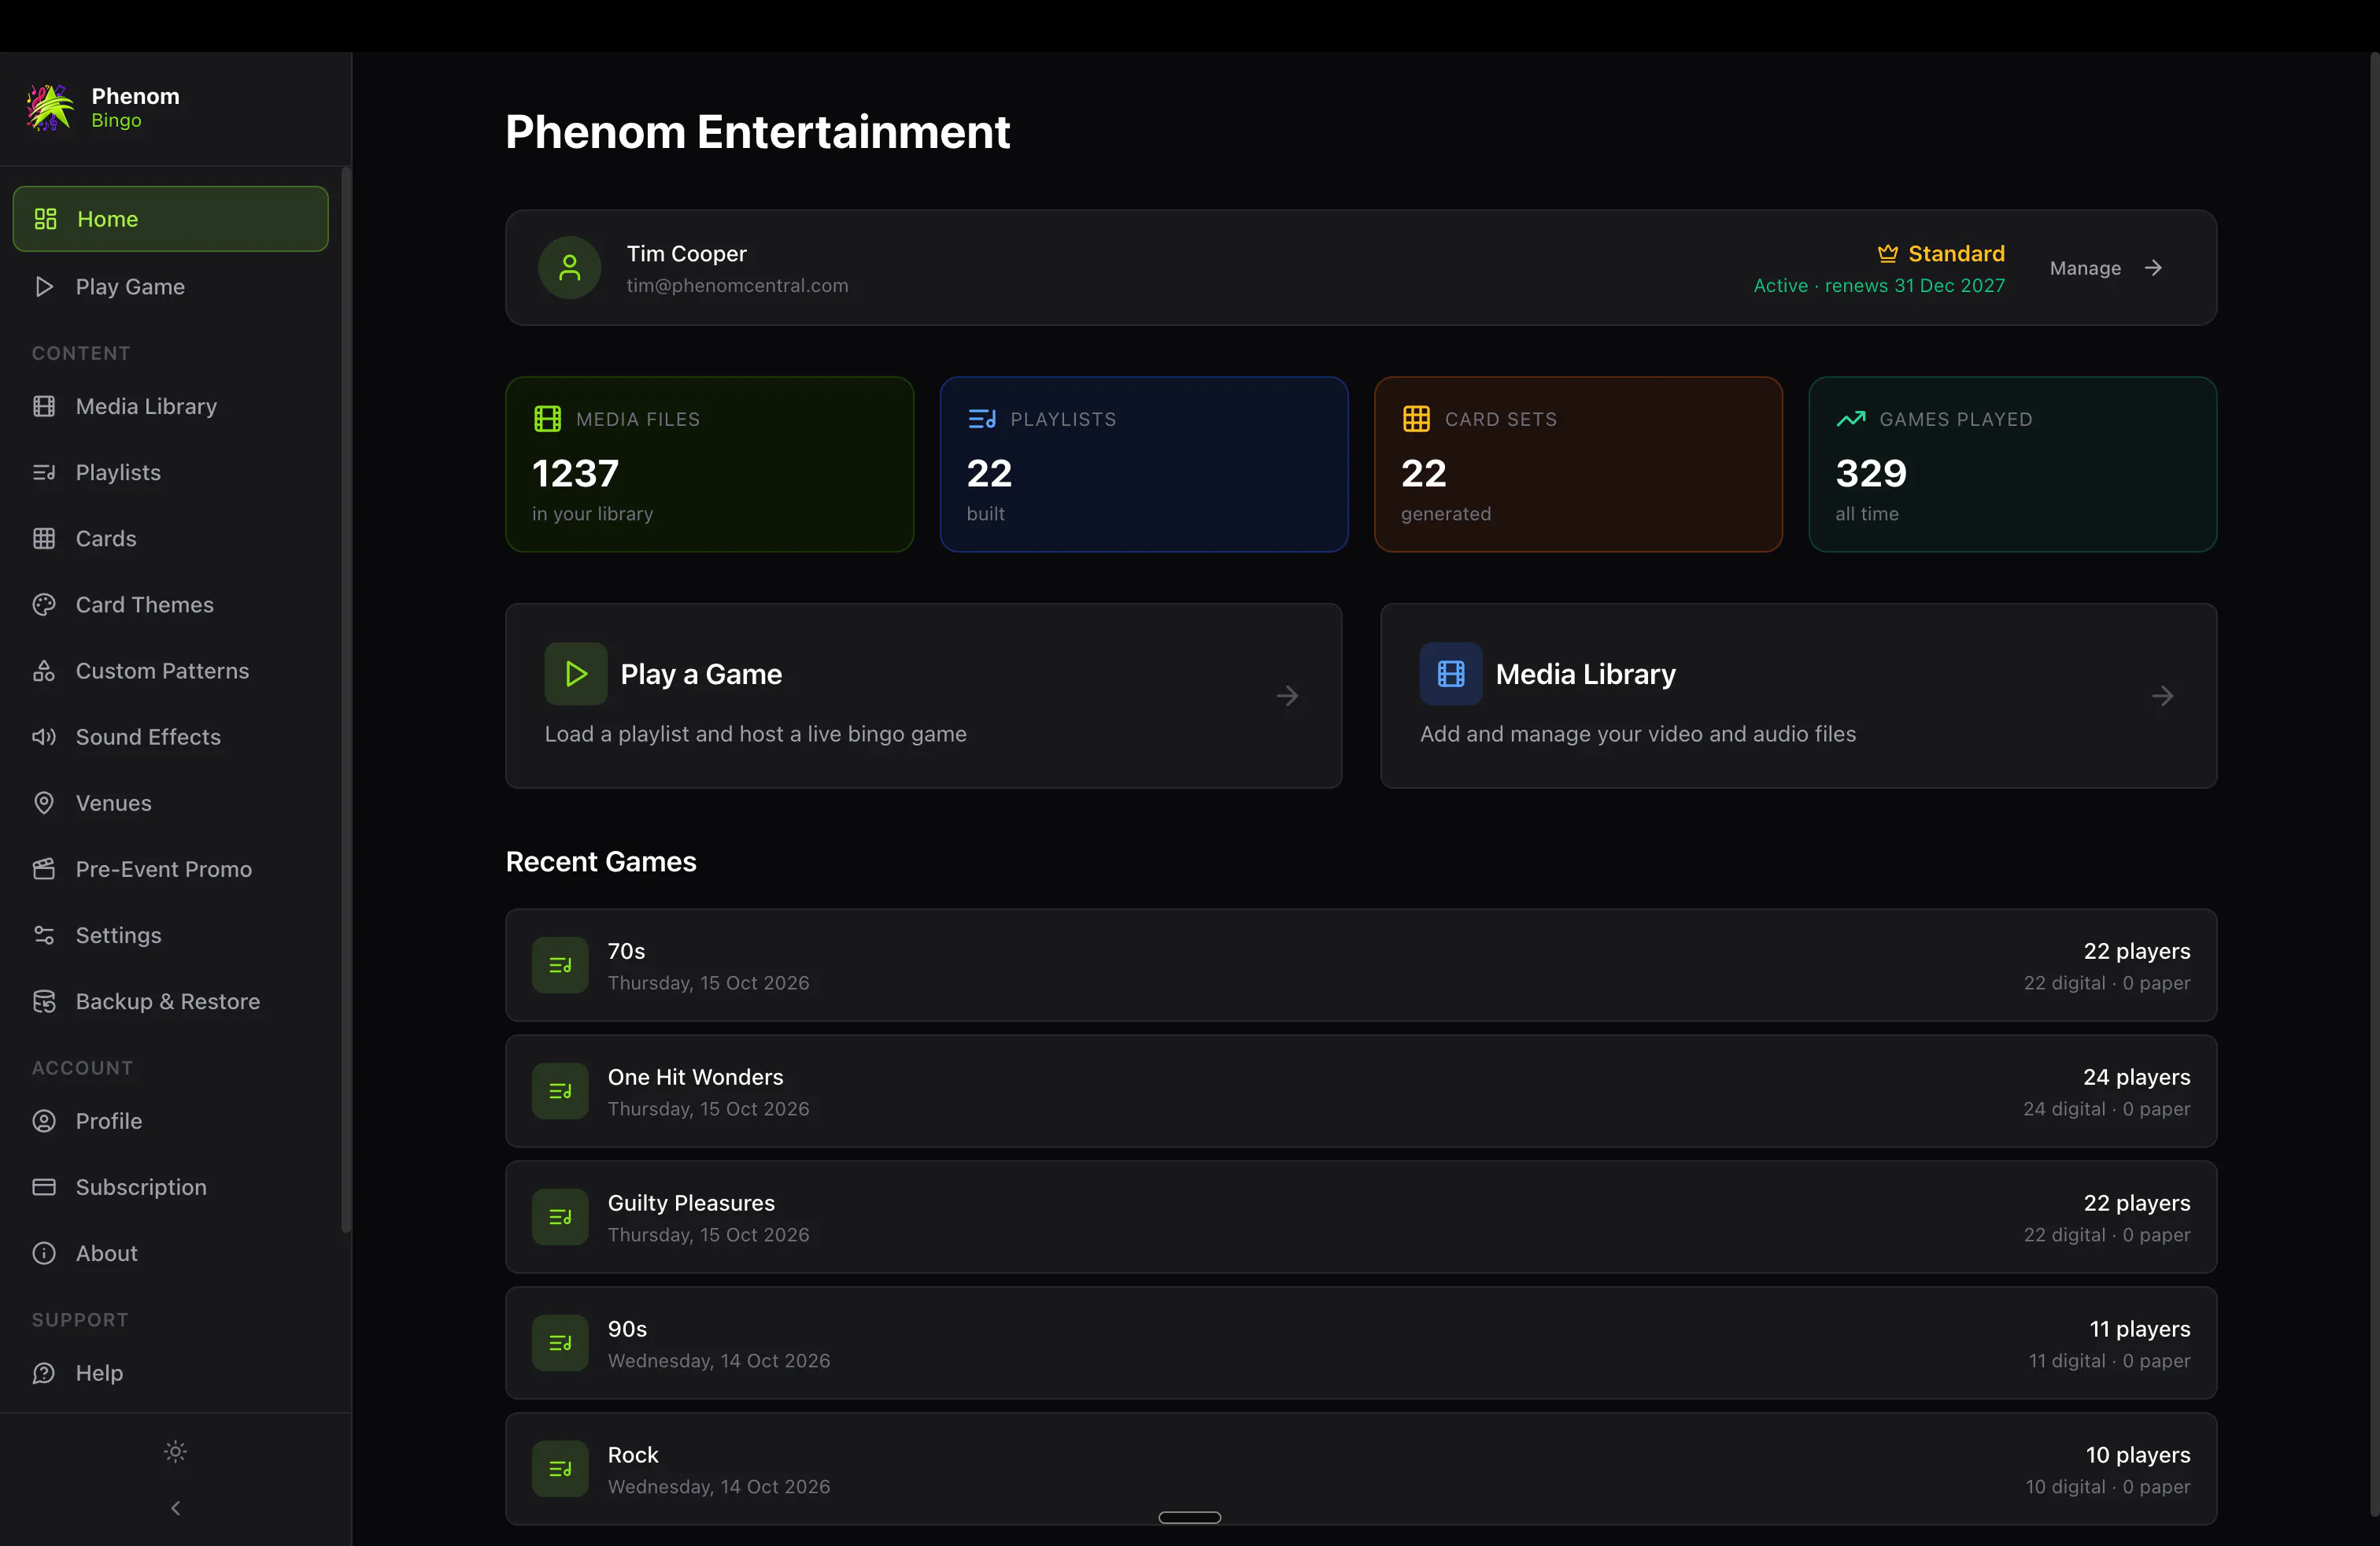Open the Playlists stat card

pos(1143,464)
